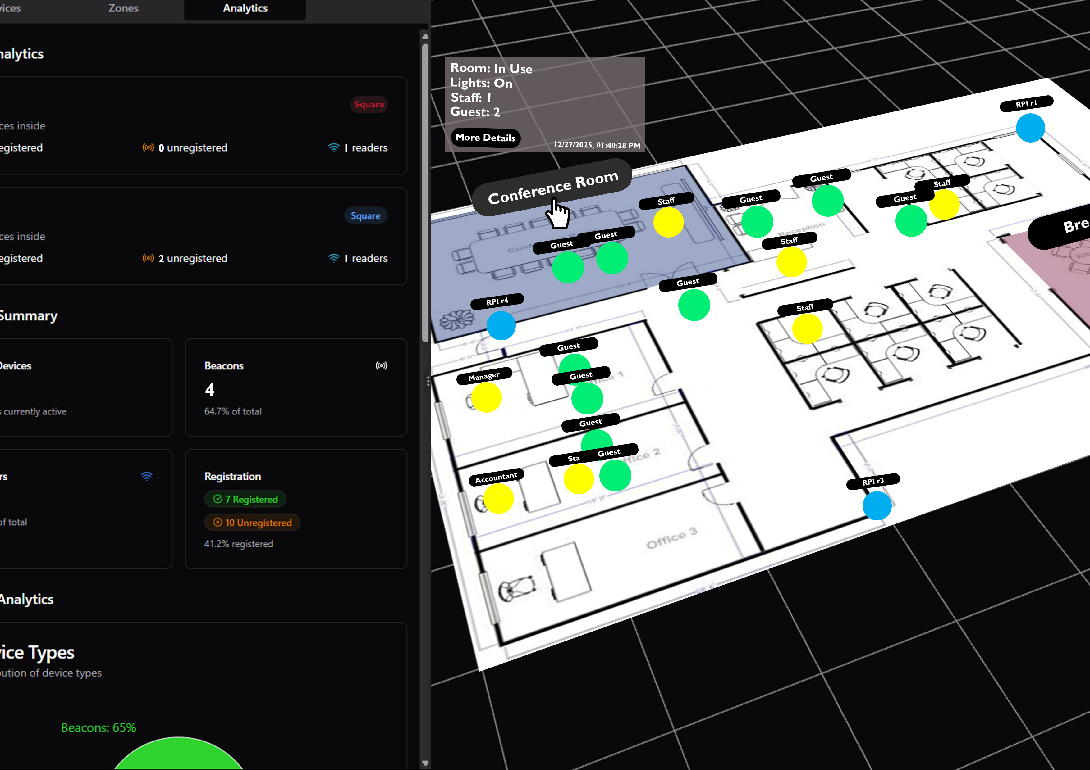This screenshot has height=770, width=1090.
Task: Select the Staff marker inside Conference Room
Action: pyautogui.click(x=668, y=222)
